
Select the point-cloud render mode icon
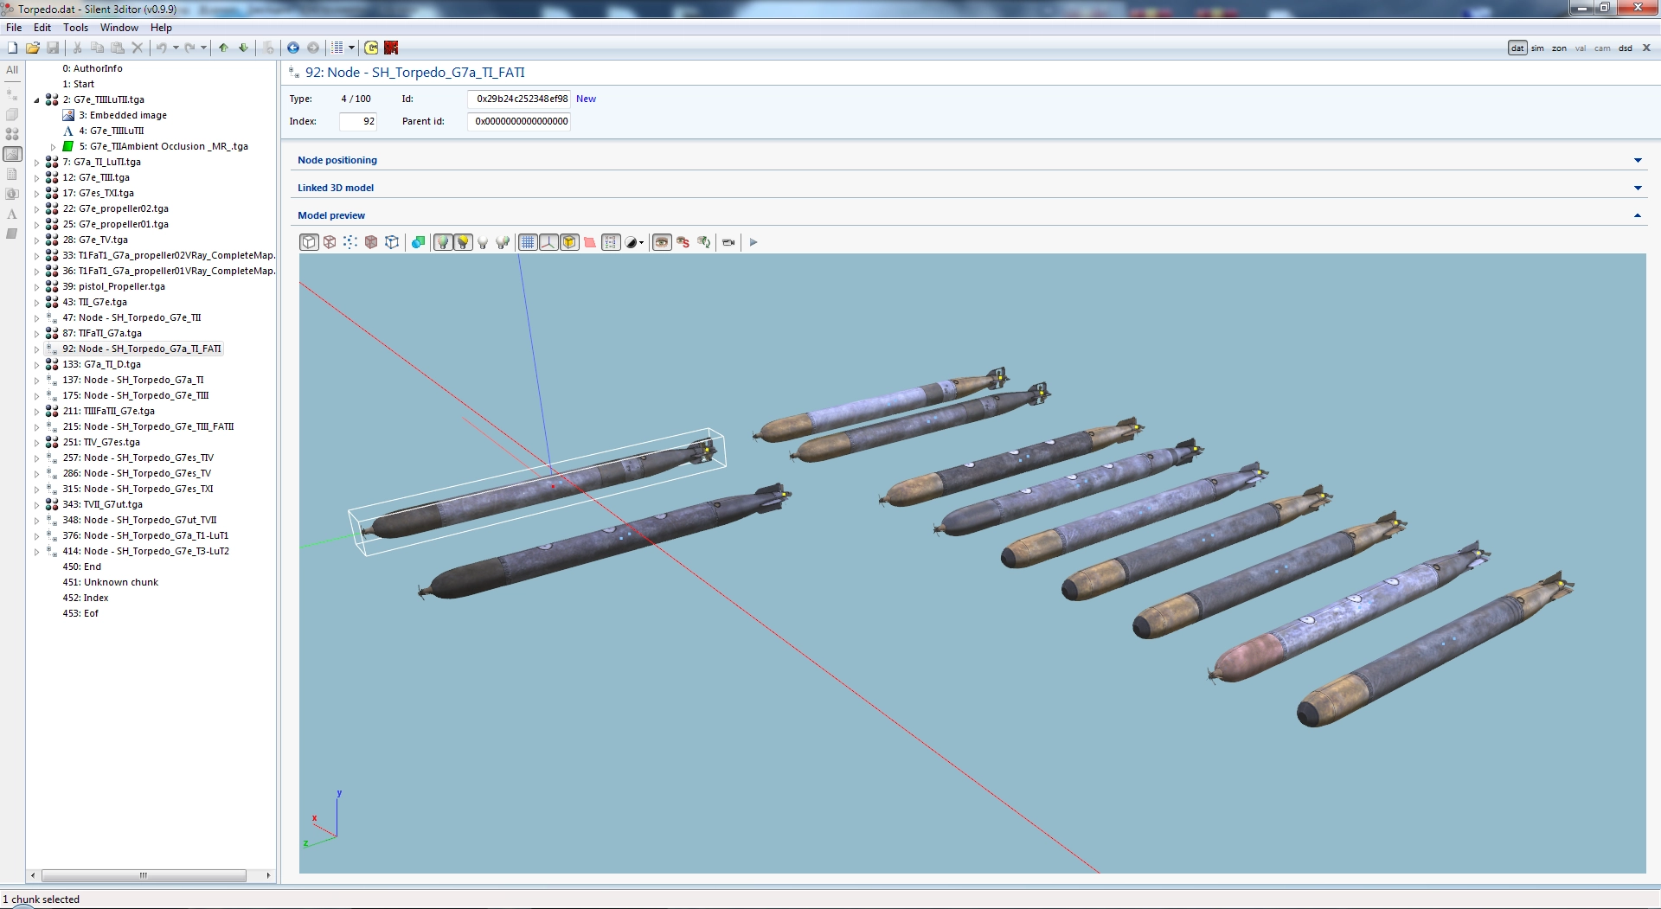[350, 243]
